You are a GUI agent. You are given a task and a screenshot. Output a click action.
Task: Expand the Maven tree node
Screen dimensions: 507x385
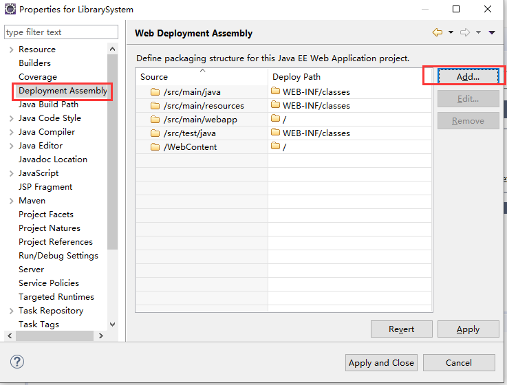click(12, 201)
